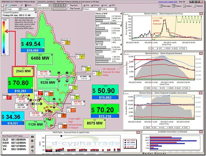Select the Play Forward radio button
Image resolution: width=206 pixels, height=156 pixels.
click(x=68, y=8)
